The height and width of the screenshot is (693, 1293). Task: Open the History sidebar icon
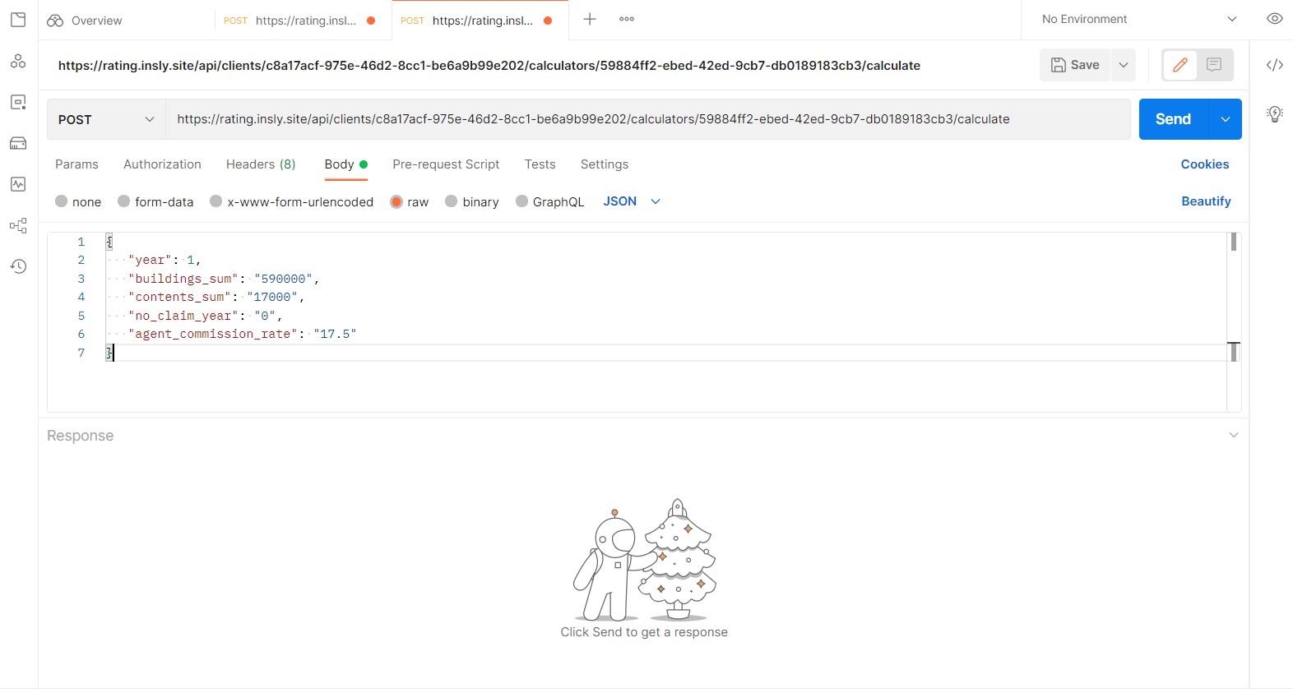(x=18, y=266)
